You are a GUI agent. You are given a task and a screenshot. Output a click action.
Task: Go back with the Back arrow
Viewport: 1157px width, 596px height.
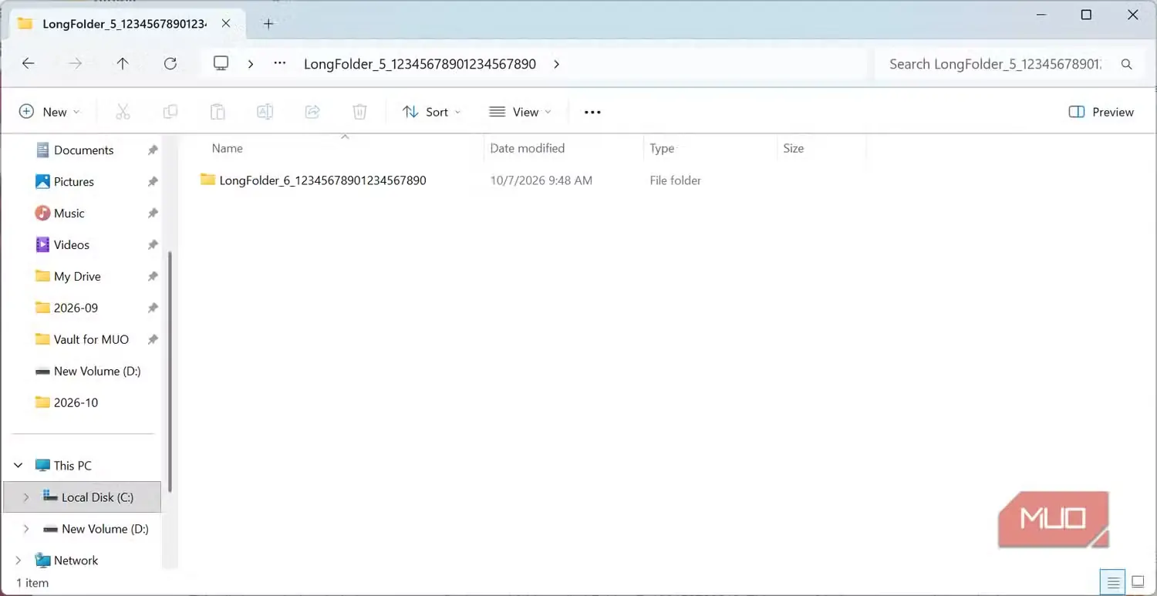[29, 64]
